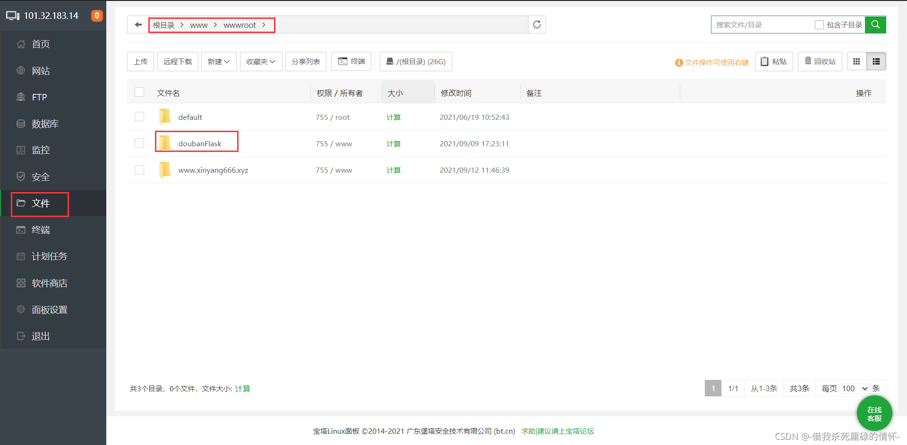Open the 分享列表 button

click(306, 61)
